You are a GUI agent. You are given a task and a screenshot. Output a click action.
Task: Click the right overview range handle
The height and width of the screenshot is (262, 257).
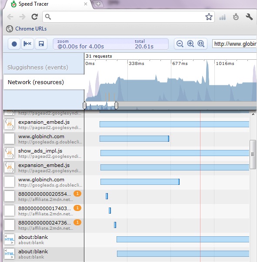117,105
